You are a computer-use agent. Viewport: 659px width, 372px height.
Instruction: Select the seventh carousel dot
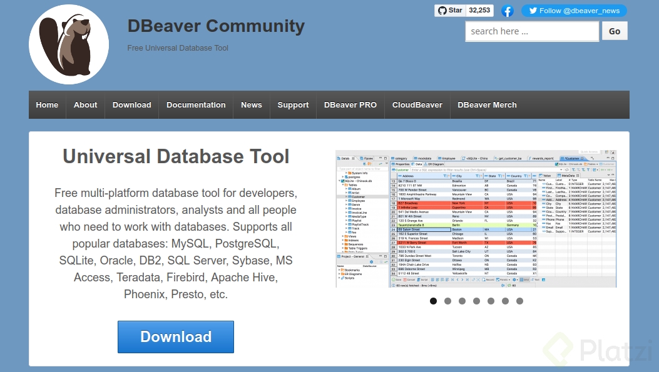coord(519,301)
